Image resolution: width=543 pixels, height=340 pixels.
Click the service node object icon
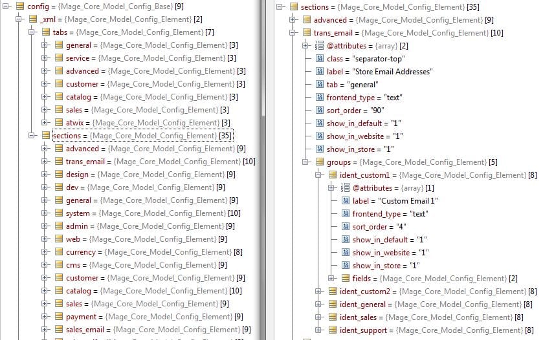coord(59,58)
